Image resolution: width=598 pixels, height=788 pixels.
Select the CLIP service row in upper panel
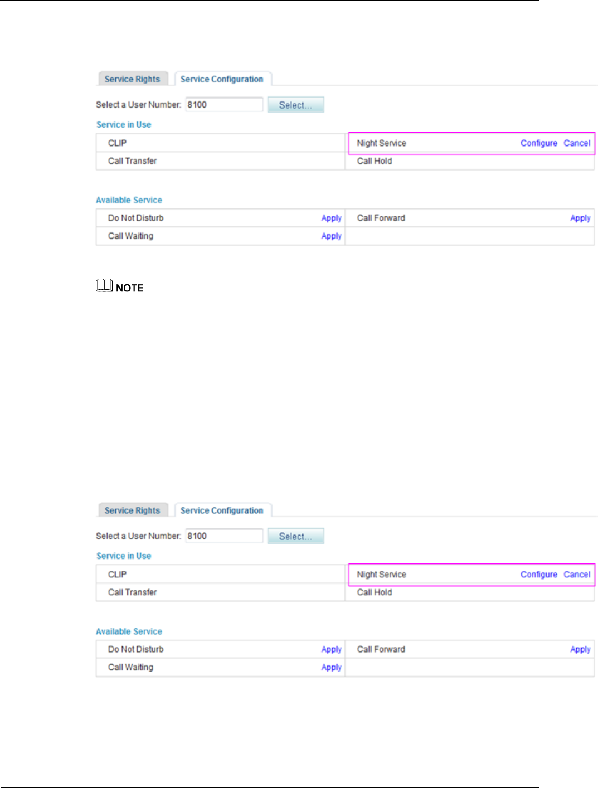click(221, 143)
